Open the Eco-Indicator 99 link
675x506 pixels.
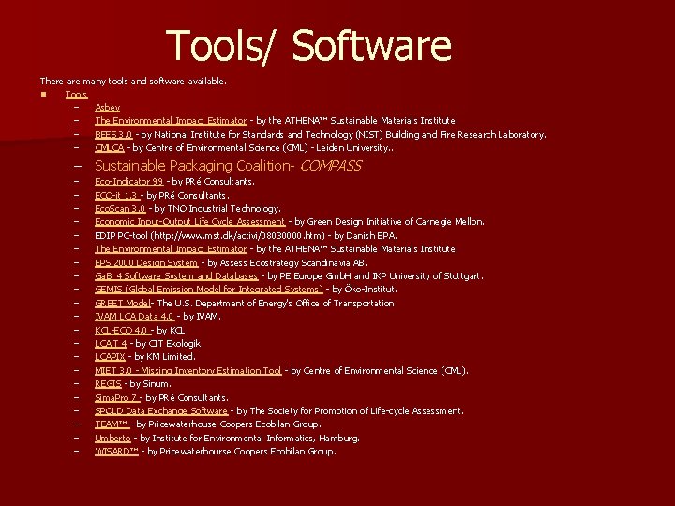point(129,181)
